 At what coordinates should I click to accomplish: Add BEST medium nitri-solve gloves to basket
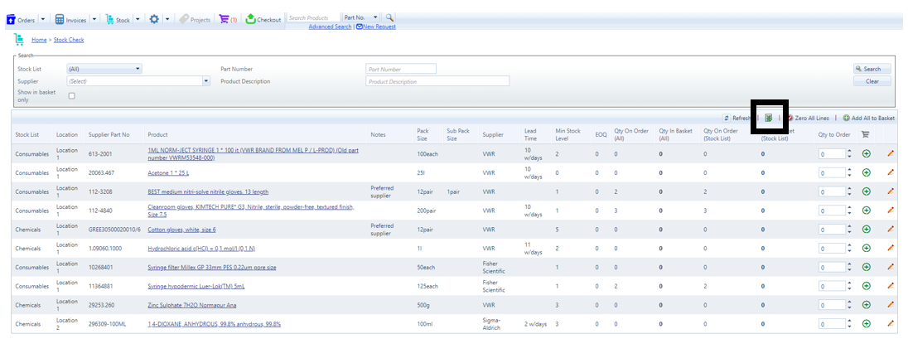point(867,191)
